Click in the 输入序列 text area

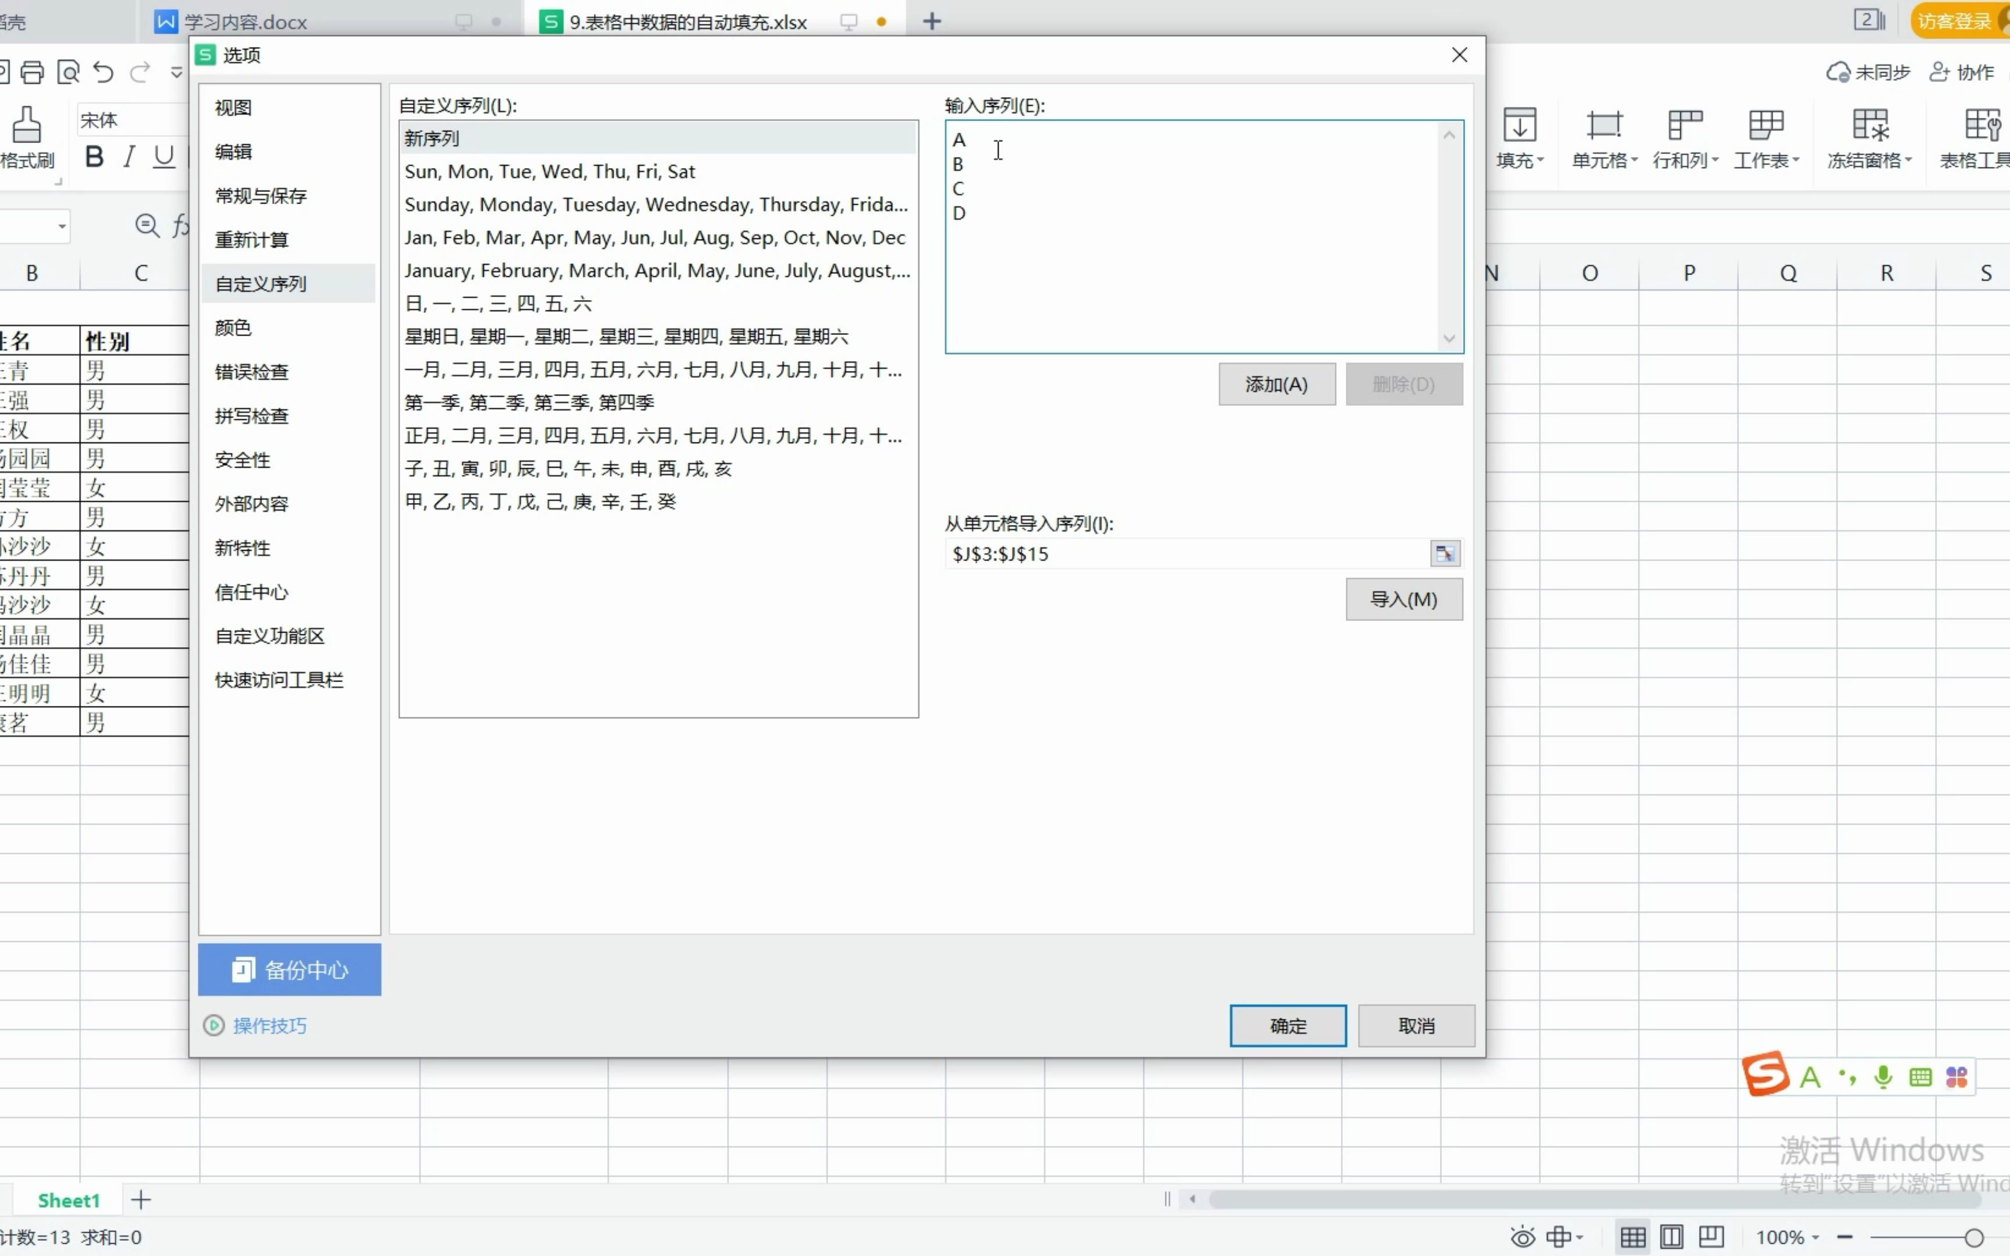(1193, 237)
